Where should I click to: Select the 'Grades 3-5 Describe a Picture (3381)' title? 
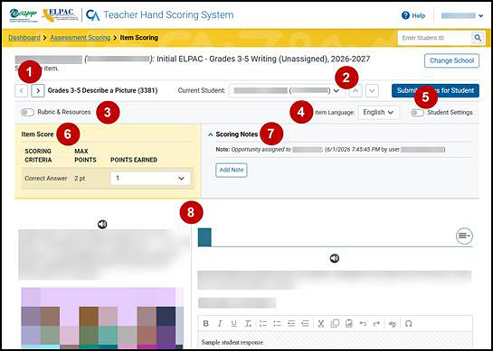coord(102,90)
